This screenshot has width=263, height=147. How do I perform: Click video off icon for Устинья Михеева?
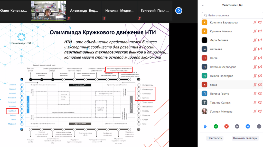pos(260,112)
